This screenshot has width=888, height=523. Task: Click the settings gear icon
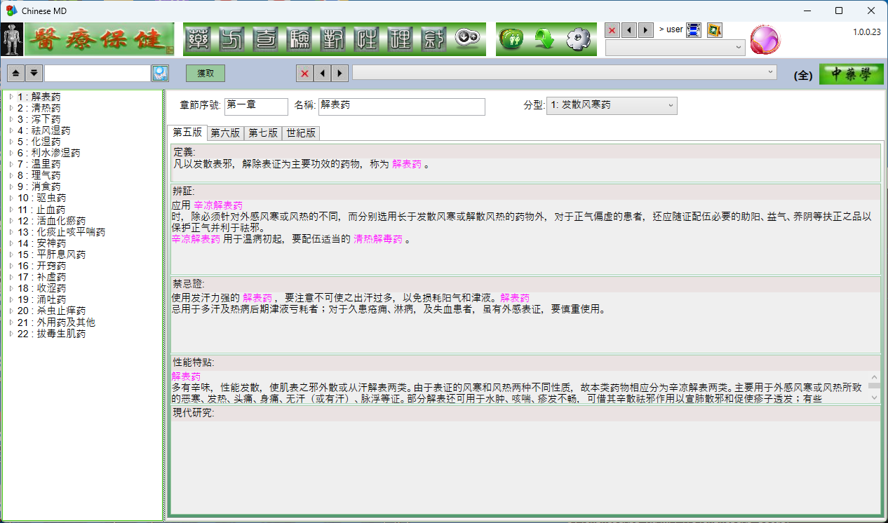(x=579, y=39)
